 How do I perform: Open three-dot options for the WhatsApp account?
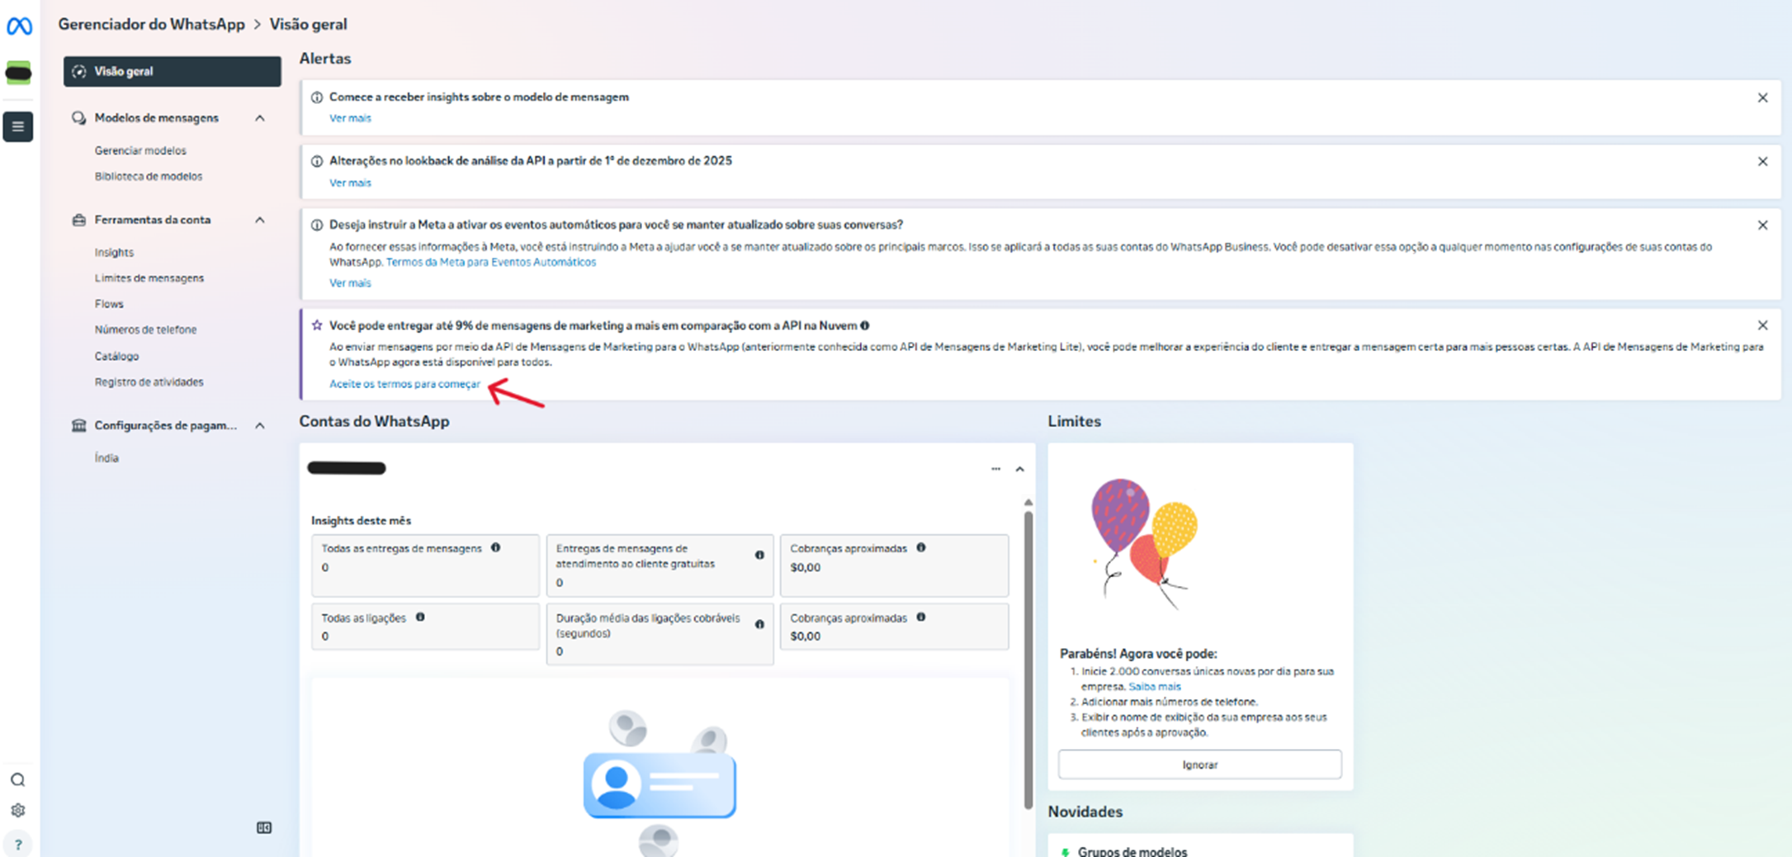pos(995,469)
